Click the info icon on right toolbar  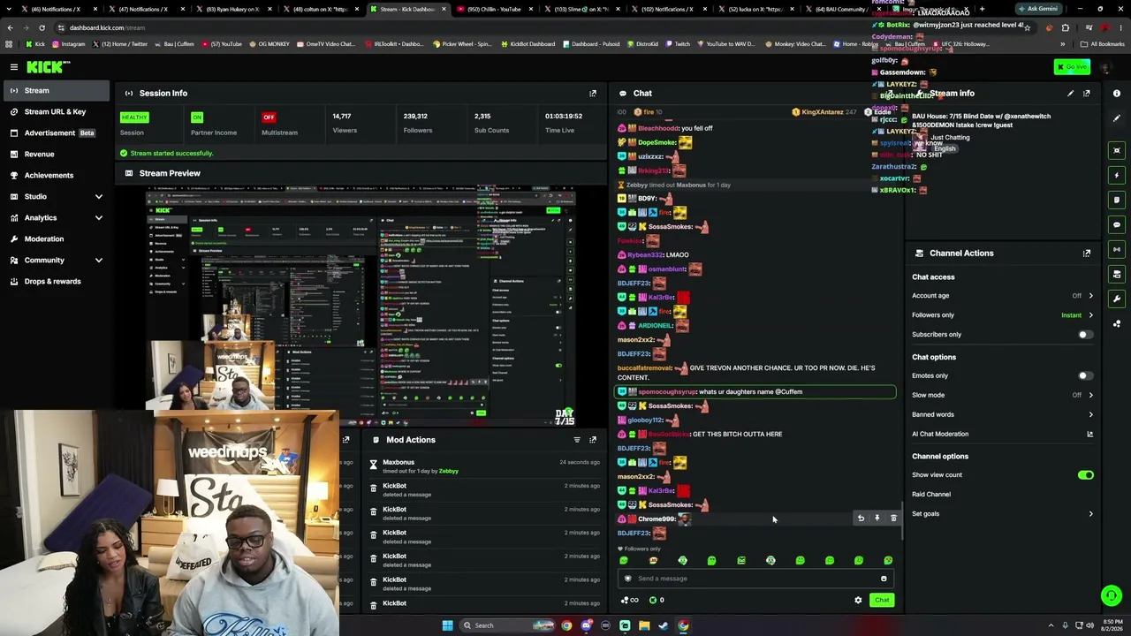(x=1117, y=93)
